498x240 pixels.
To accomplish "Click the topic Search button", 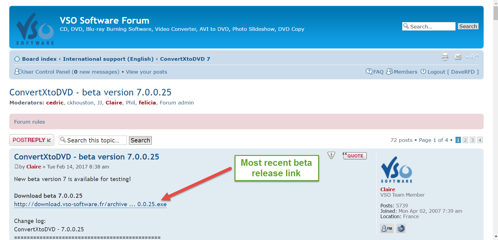I will pyautogui.click(x=140, y=140).
